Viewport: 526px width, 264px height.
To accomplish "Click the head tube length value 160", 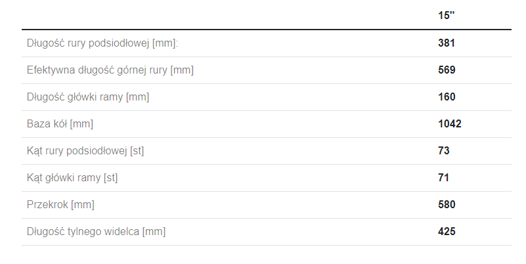I will coord(447,97).
